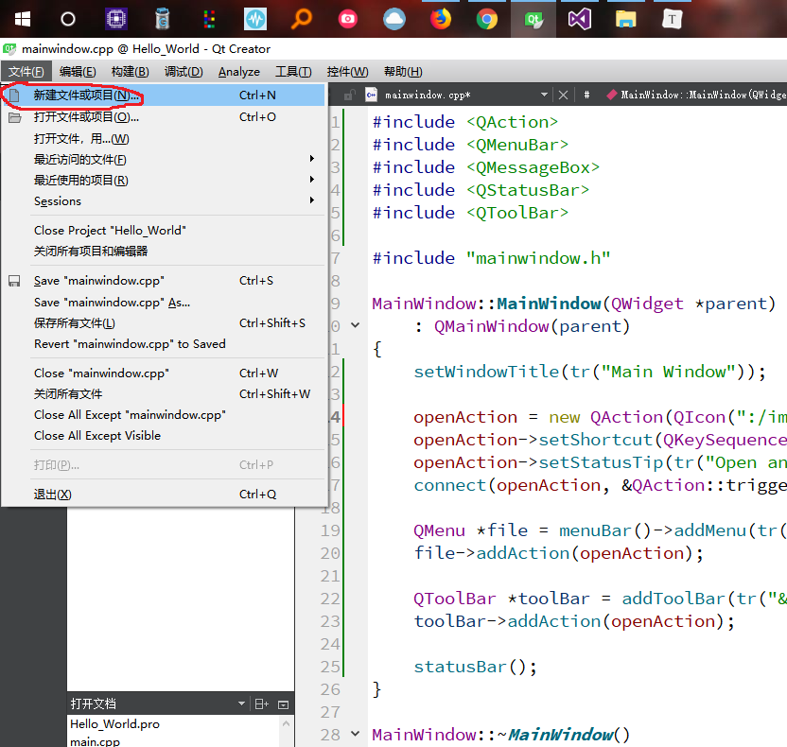Click #include "mainwindow.h" code line
The image size is (787, 747).
491,258
